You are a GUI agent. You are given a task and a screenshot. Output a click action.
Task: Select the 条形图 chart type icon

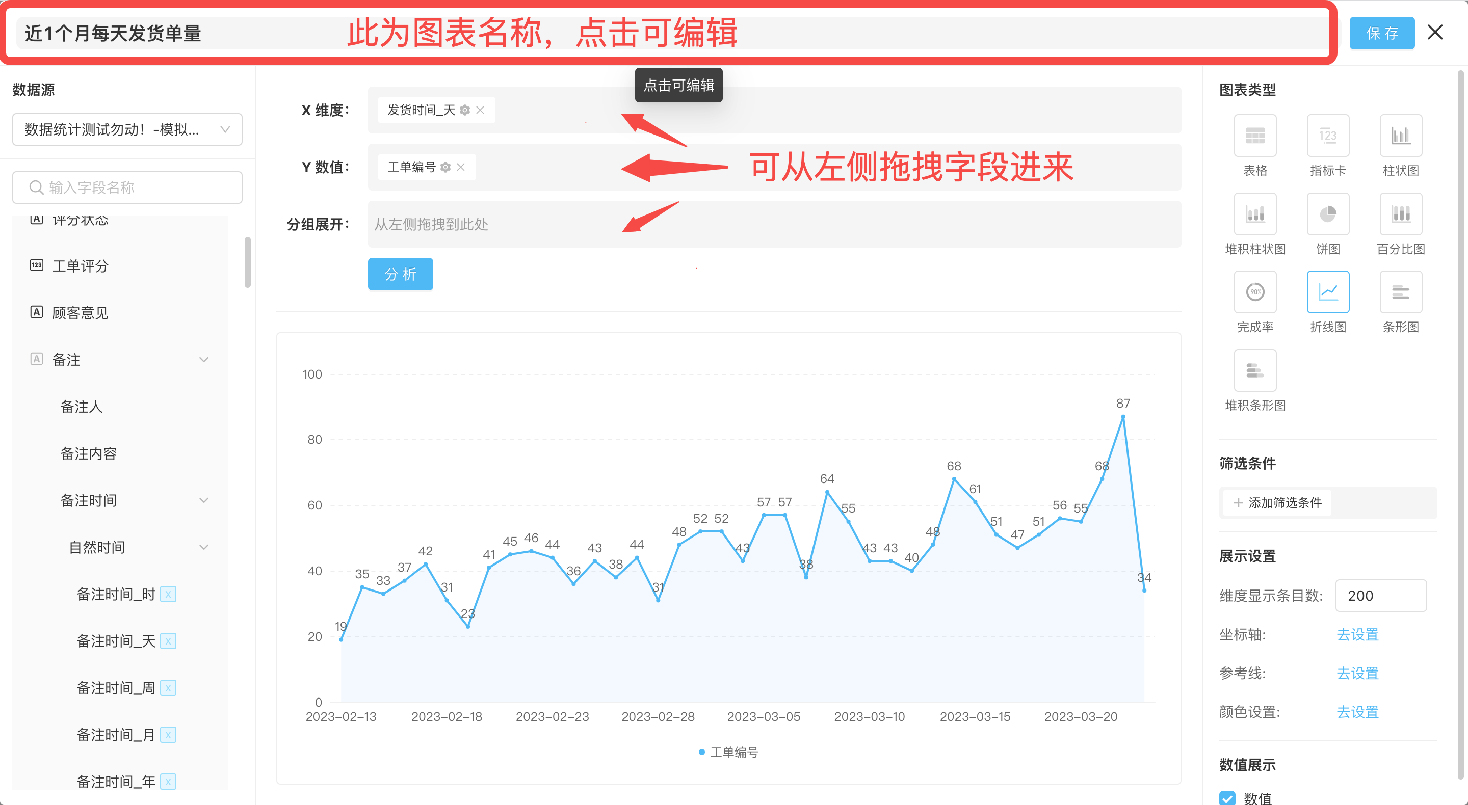click(1401, 292)
